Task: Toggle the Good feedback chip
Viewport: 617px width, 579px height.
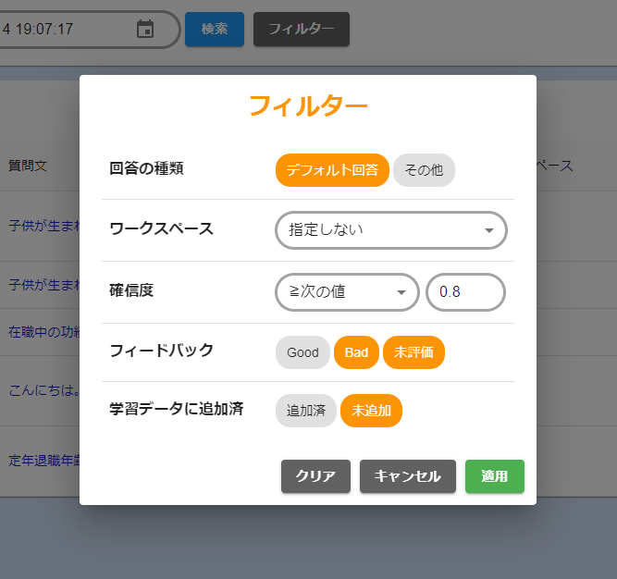Action: click(x=302, y=352)
